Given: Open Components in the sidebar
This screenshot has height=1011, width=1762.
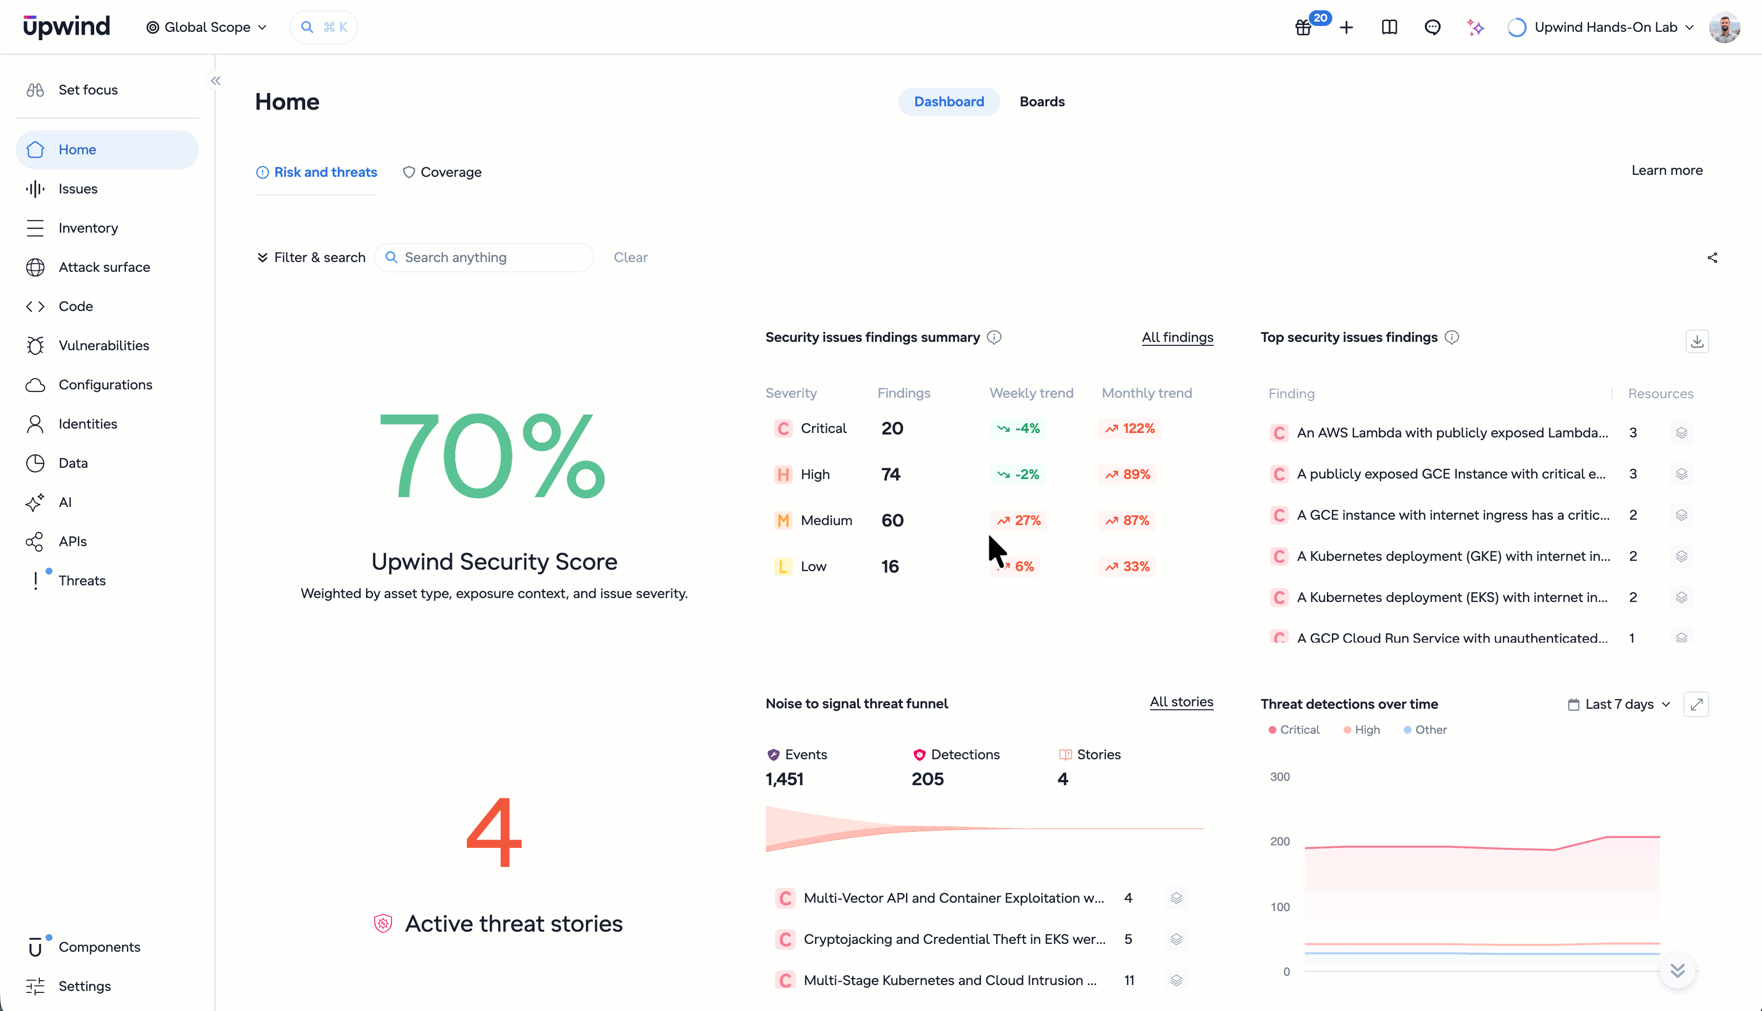Looking at the screenshot, I should tap(107, 947).
